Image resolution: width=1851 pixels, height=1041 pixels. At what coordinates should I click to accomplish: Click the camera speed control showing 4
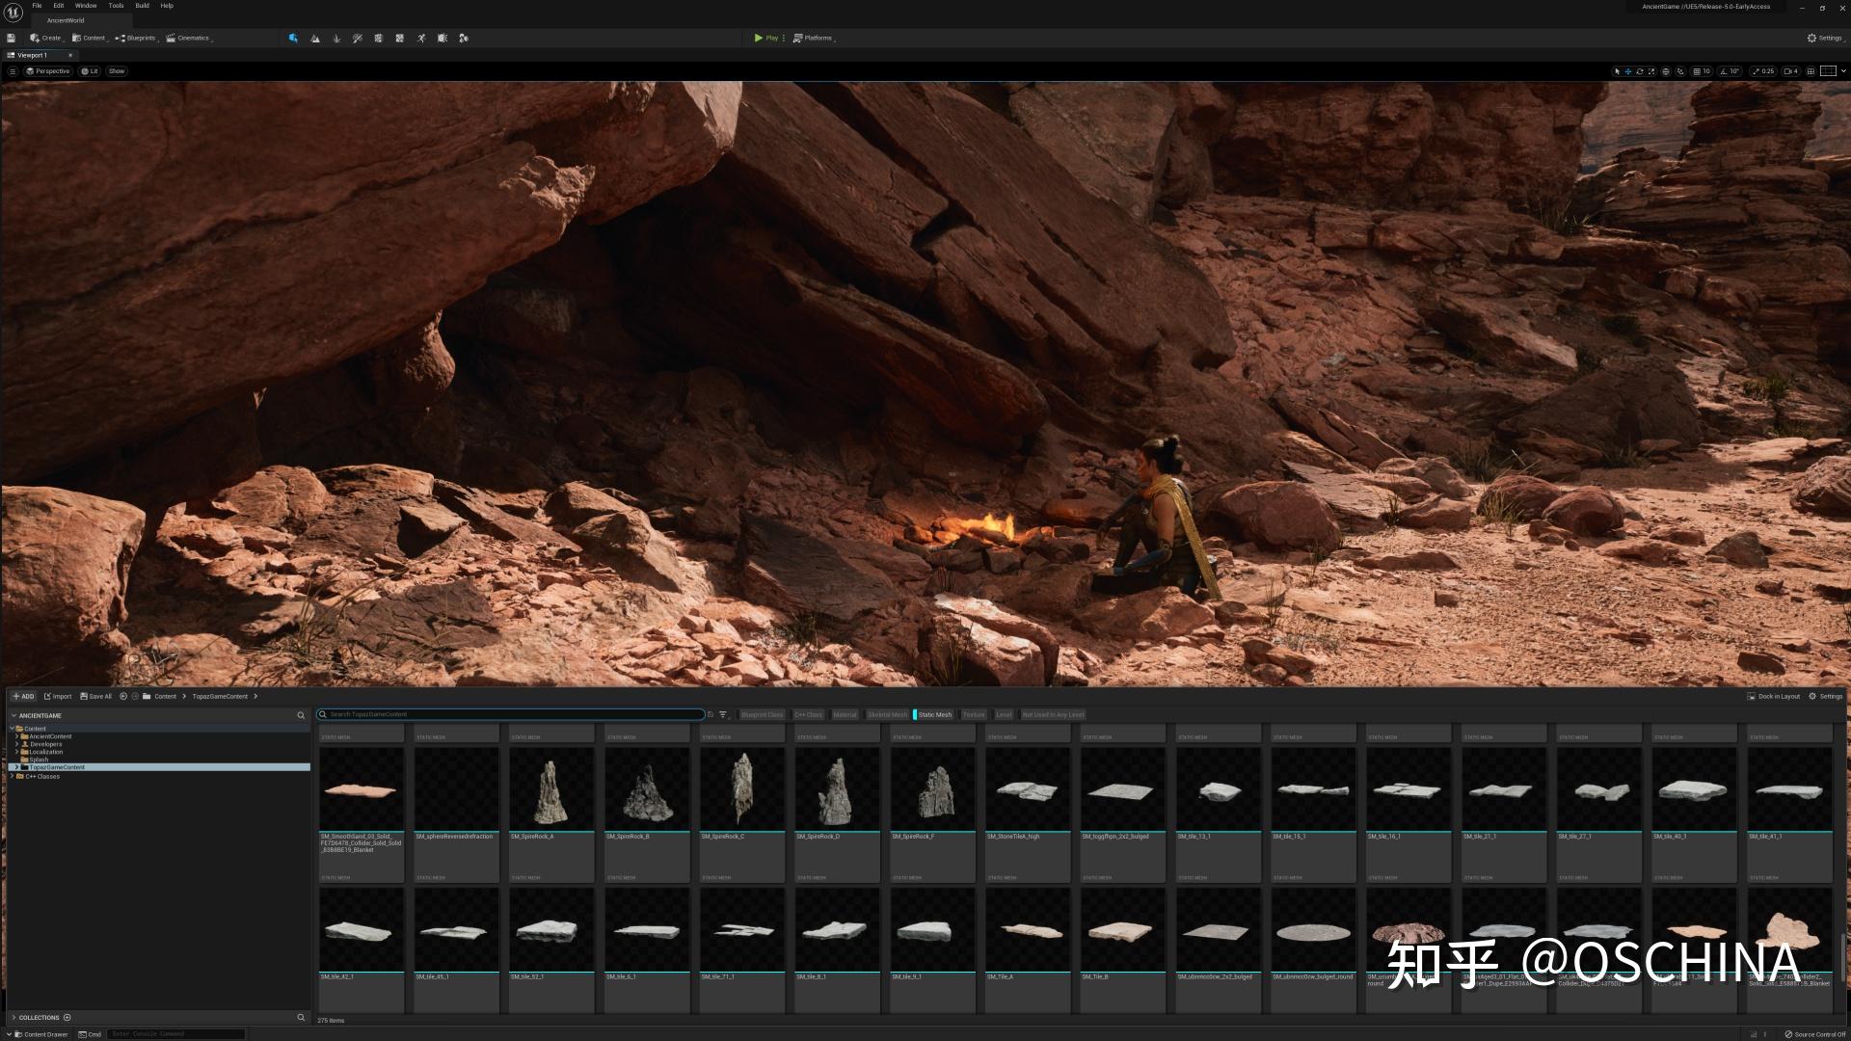pos(1788,71)
